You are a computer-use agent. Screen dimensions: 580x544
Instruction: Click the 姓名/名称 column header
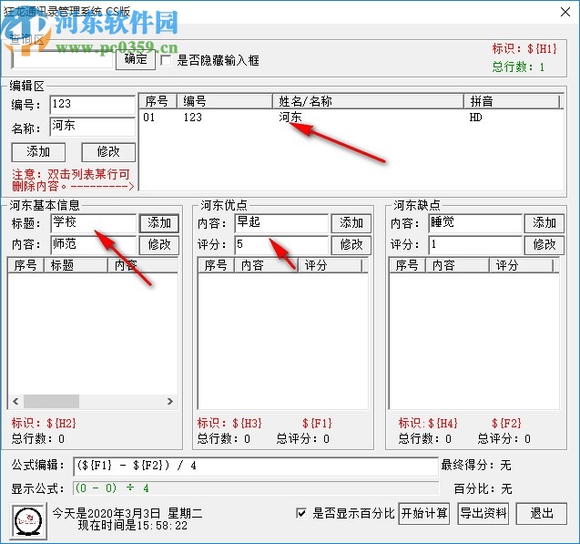click(x=368, y=101)
